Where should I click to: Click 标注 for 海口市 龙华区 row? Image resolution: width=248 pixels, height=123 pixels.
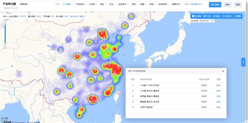[x=219, y=102]
